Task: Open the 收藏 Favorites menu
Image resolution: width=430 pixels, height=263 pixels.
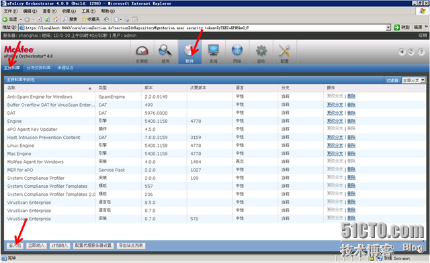Action: [x=69, y=11]
